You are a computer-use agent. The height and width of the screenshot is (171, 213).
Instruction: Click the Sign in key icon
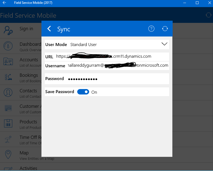click(x=8, y=31)
